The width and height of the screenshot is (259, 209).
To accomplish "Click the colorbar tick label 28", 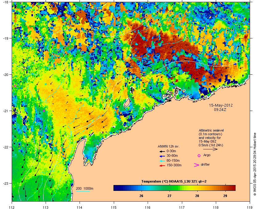I will [x=197, y=196].
